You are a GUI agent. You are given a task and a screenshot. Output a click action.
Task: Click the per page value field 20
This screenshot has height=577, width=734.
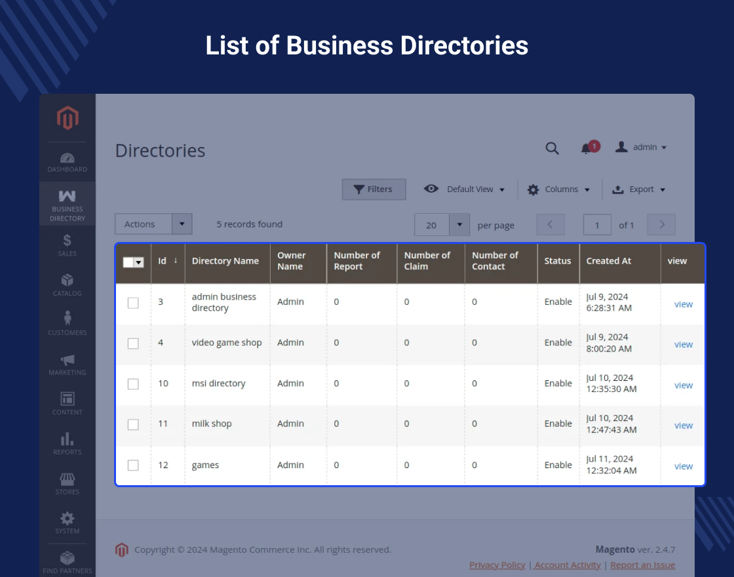coord(432,225)
